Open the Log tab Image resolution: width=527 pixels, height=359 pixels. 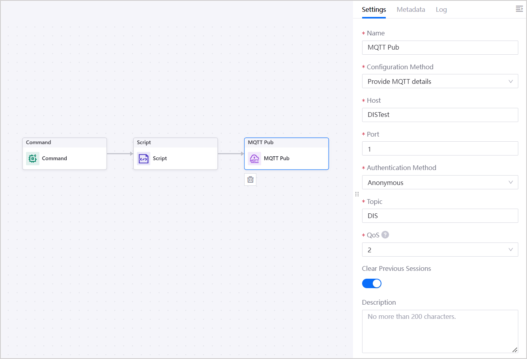tap(441, 9)
